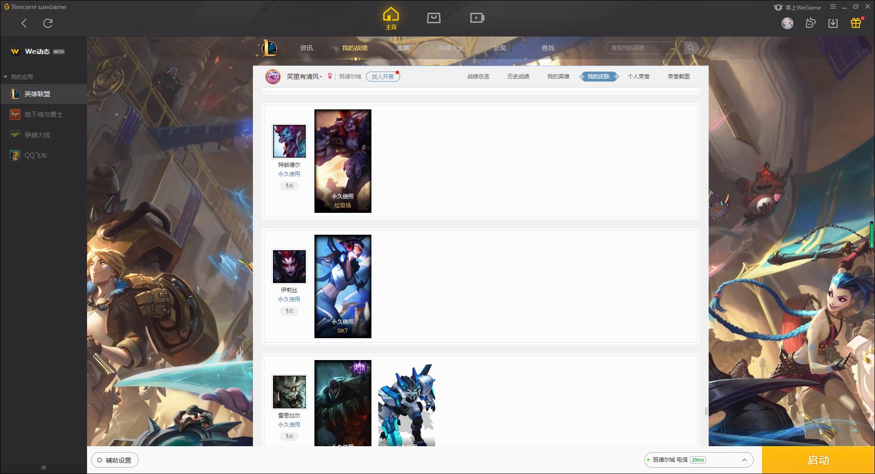Open the 主页 home icon

tap(391, 19)
